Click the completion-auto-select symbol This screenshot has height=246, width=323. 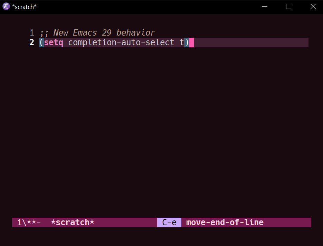pyautogui.click(x=121, y=42)
